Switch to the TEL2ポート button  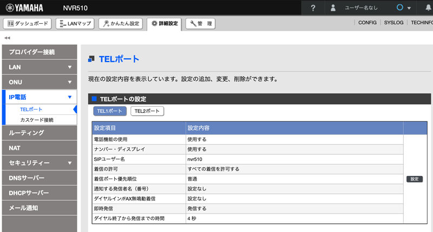click(x=147, y=111)
